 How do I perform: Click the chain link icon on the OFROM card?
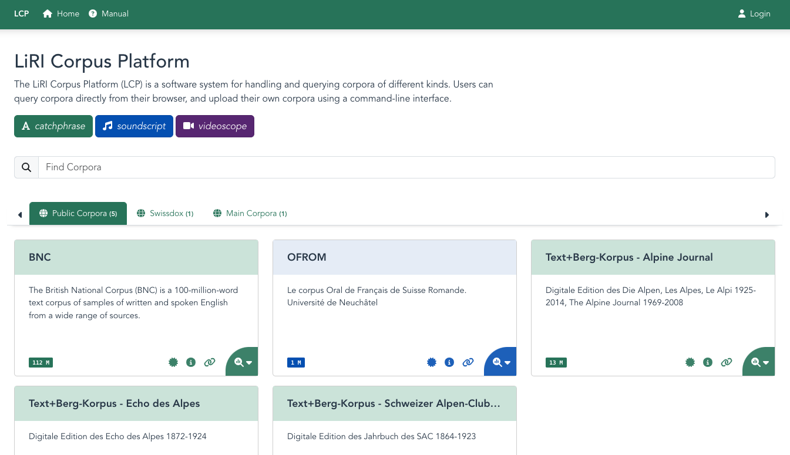[468, 362]
